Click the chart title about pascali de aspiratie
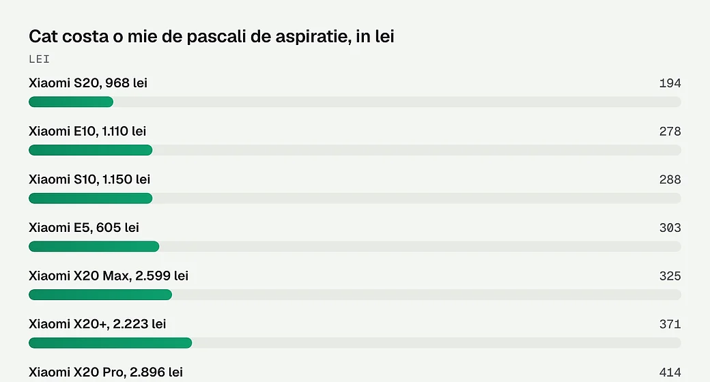The width and height of the screenshot is (710, 382). pos(212,36)
